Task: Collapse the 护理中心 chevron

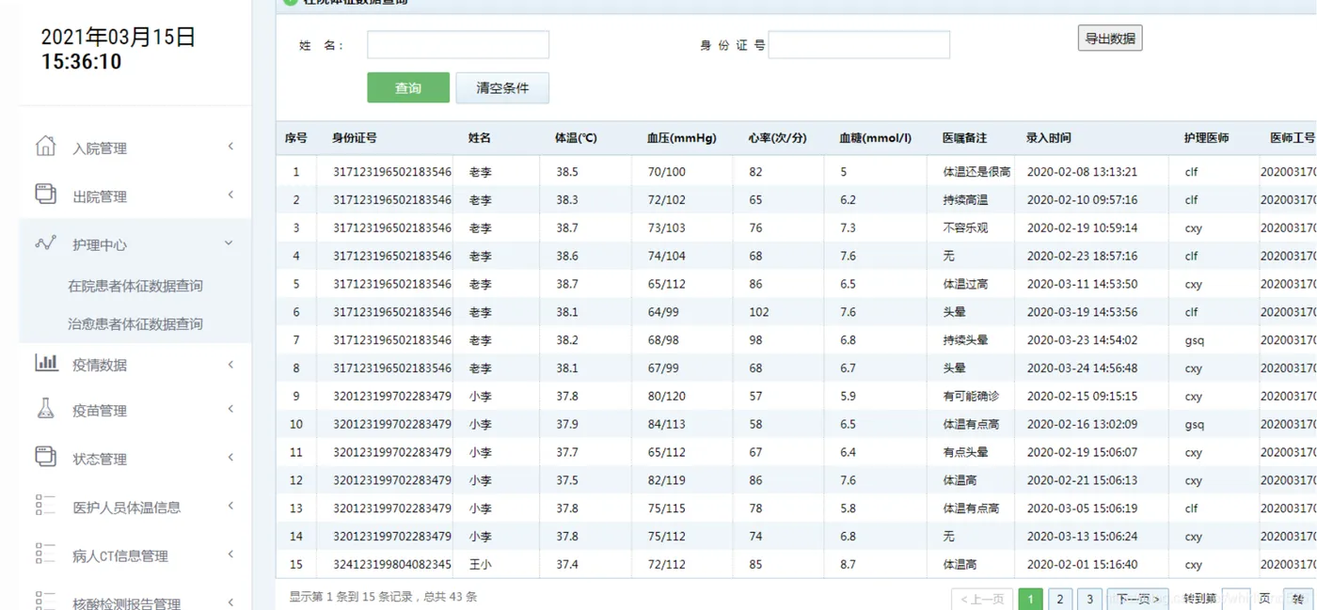Action: coord(229,243)
